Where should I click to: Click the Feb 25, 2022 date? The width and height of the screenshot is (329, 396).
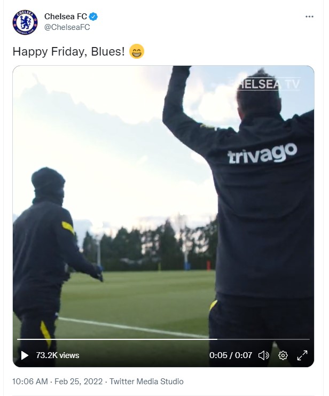click(79, 382)
